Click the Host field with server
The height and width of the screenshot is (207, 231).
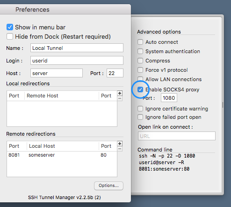click(x=57, y=73)
